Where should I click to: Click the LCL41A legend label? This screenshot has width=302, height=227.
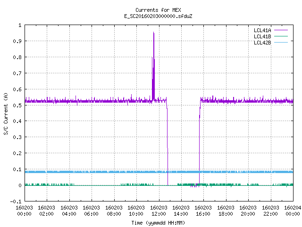pyautogui.click(x=262, y=30)
